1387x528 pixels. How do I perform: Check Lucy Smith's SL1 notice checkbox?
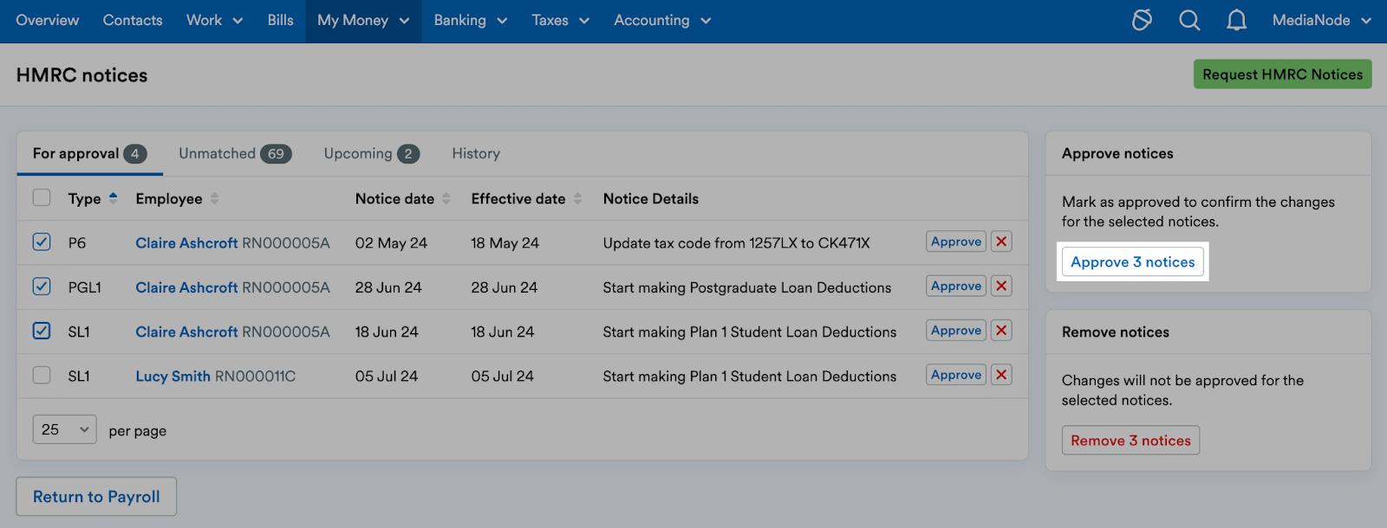(42, 375)
